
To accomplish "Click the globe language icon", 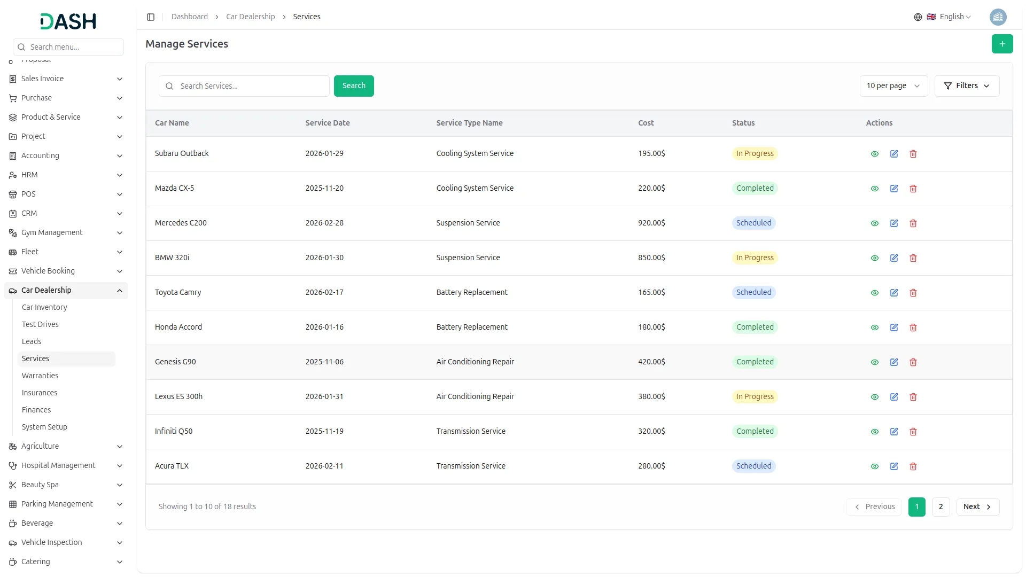I will click(918, 17).
